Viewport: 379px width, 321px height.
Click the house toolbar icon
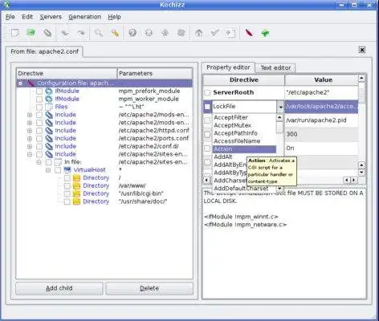(198, 33)
